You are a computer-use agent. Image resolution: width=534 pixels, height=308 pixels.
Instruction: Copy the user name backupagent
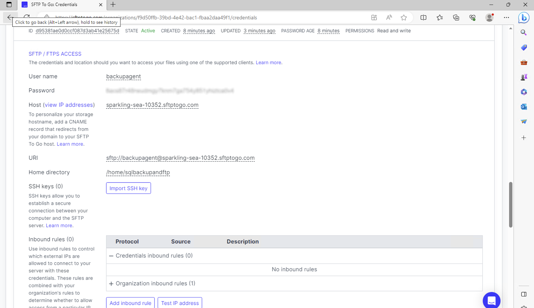[x=123, y=77]
